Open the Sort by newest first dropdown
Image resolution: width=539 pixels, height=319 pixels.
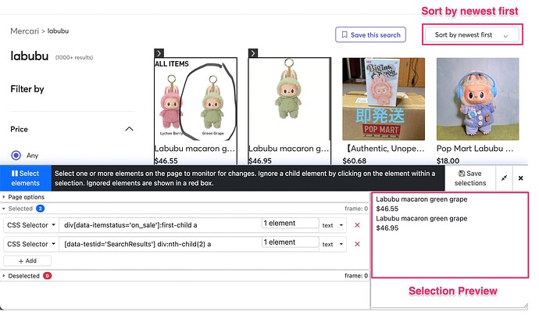click(472, 34)
